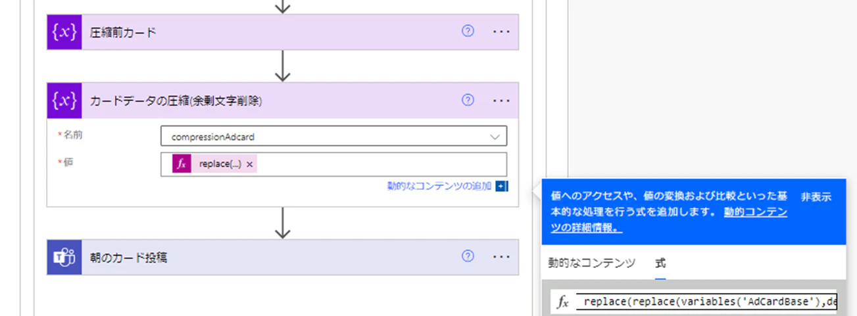857x316 pixels.
Task: Click the replace(replace(variables expression box
Action: click(x=706, y=302)
